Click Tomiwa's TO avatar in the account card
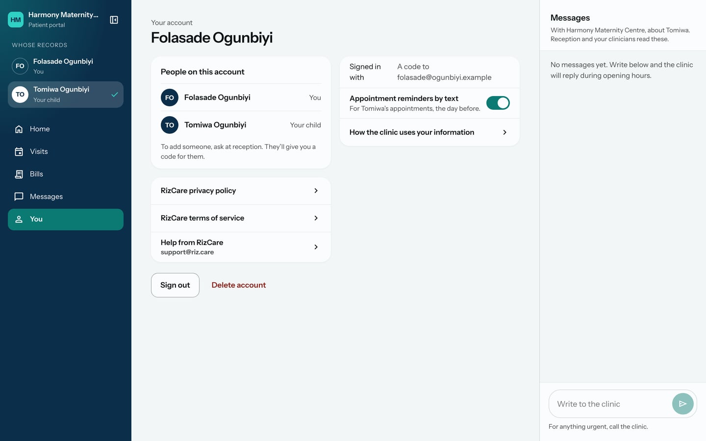This screenshot has height=441, width=706. [170, 125]
